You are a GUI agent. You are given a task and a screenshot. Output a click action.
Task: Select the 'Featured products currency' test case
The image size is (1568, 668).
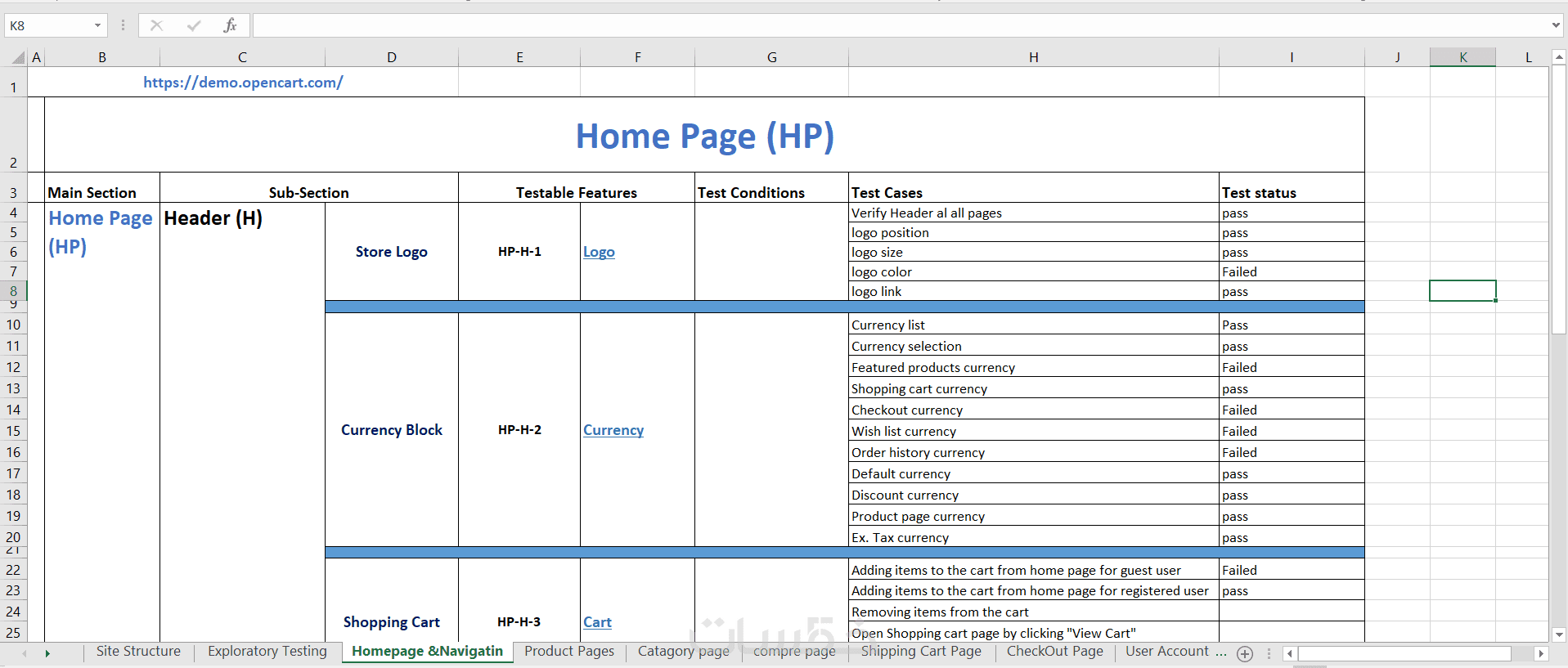coord(1034,367)
